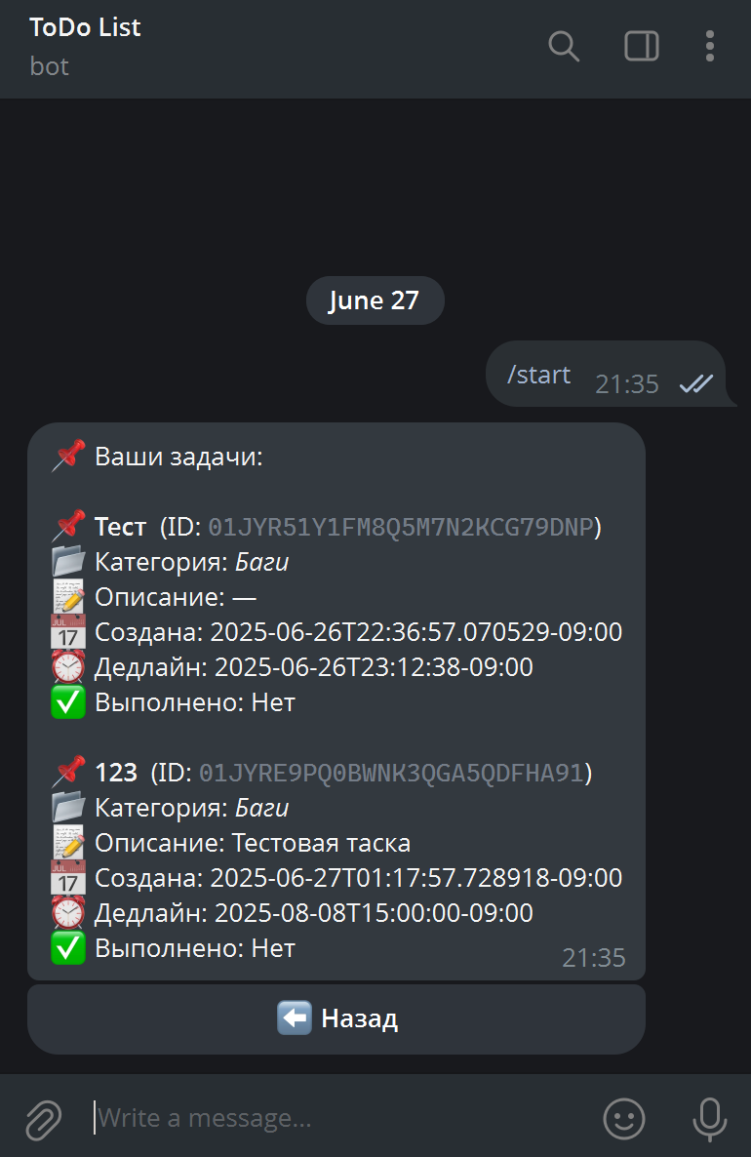Viewport: 751px width, 1157px height.
Task: Copy ID 01JYRE9PQ0BWNK3QGA5QDFHA91 monospace text
Action: [392, 773]
